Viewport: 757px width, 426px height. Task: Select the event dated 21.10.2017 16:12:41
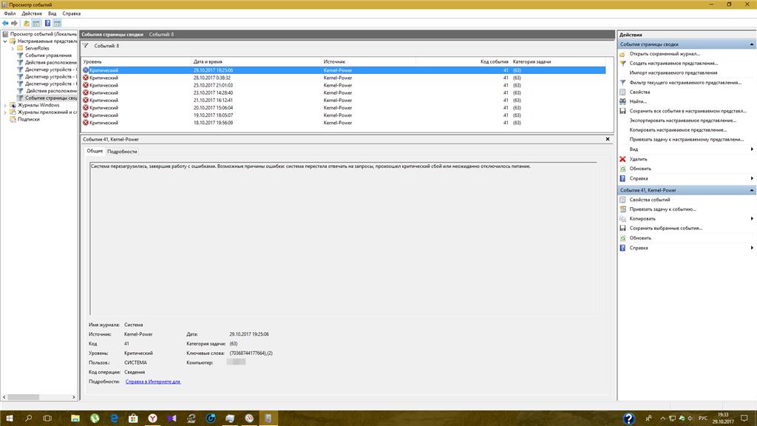coord(344,101)
